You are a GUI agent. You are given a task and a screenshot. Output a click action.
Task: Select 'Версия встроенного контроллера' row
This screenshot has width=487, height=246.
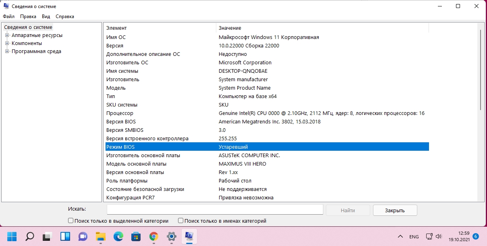click(267, 139)
